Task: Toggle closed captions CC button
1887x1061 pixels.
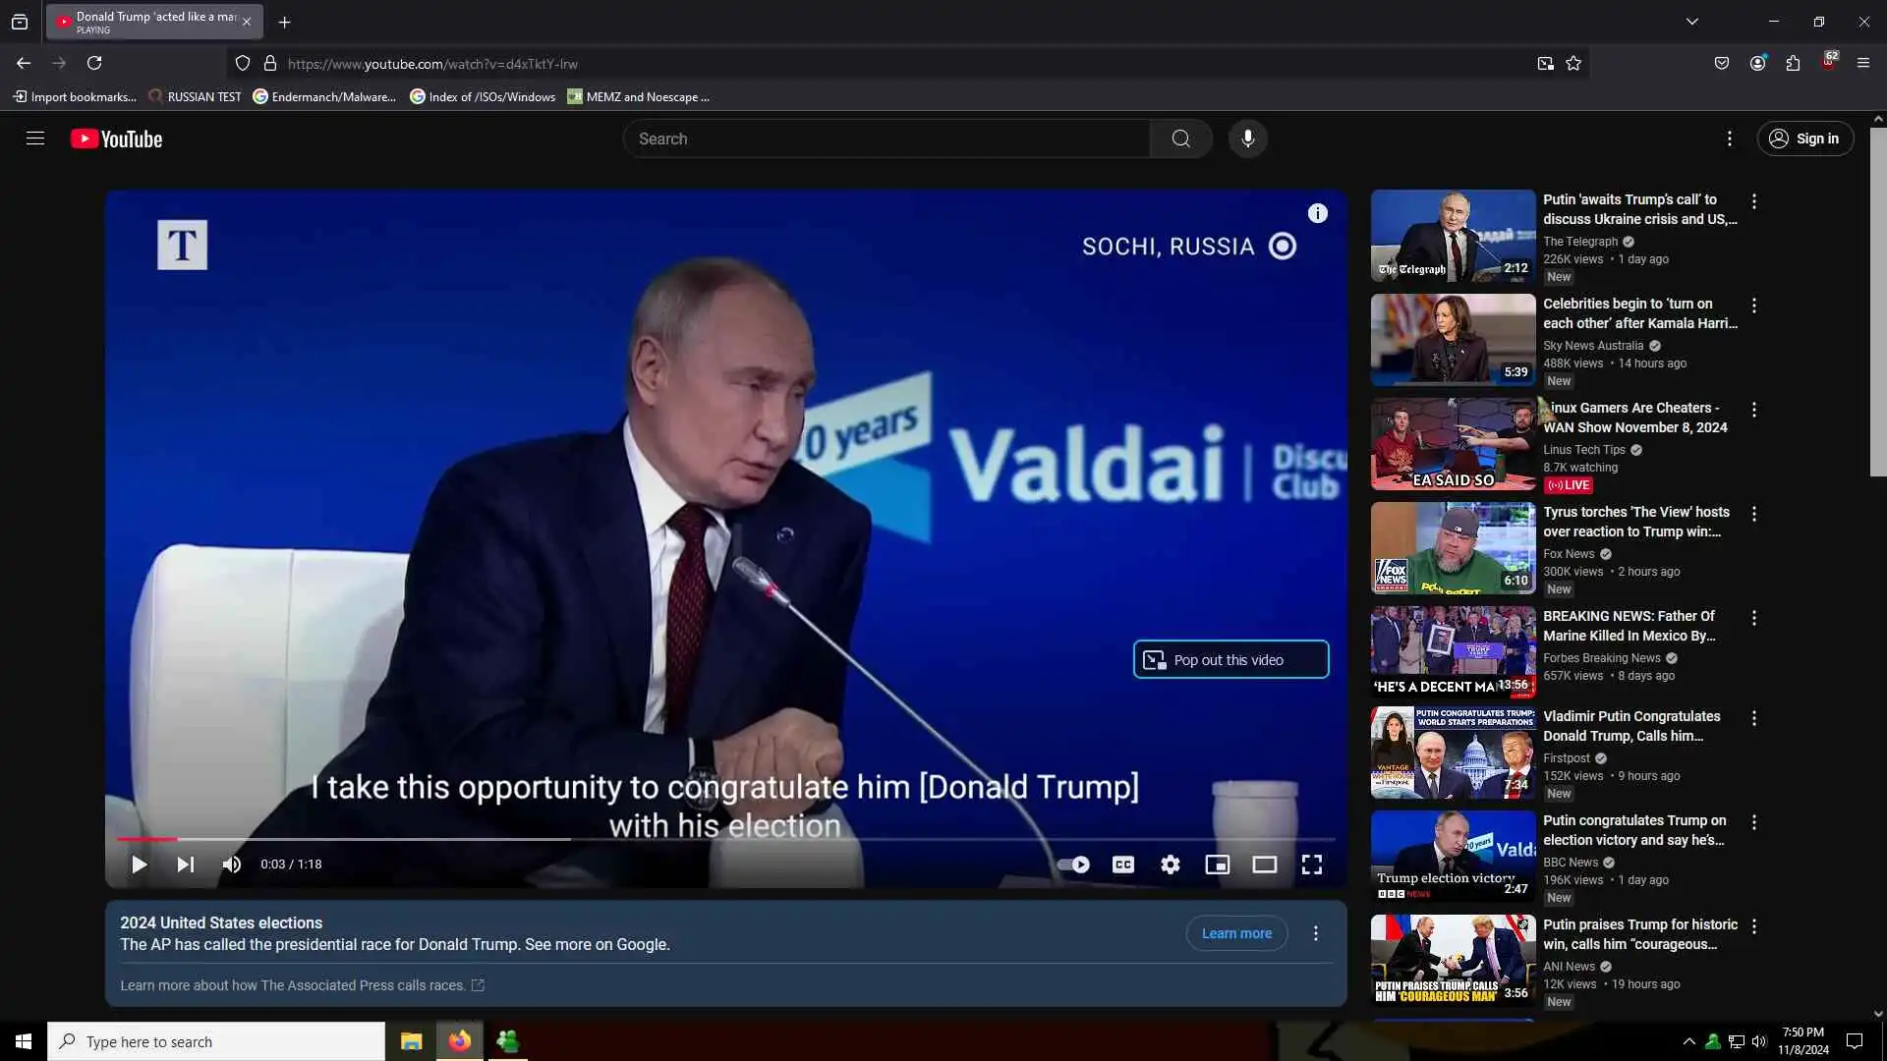Action: pyautogui.click(x=1122, y=865)
